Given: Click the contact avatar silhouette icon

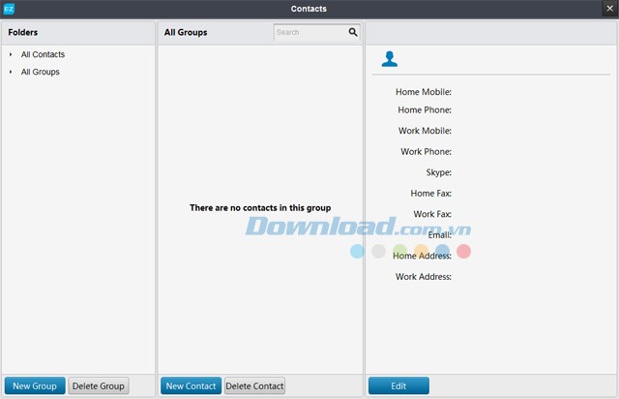Looking at the screenshot, I should click(389, 59).
